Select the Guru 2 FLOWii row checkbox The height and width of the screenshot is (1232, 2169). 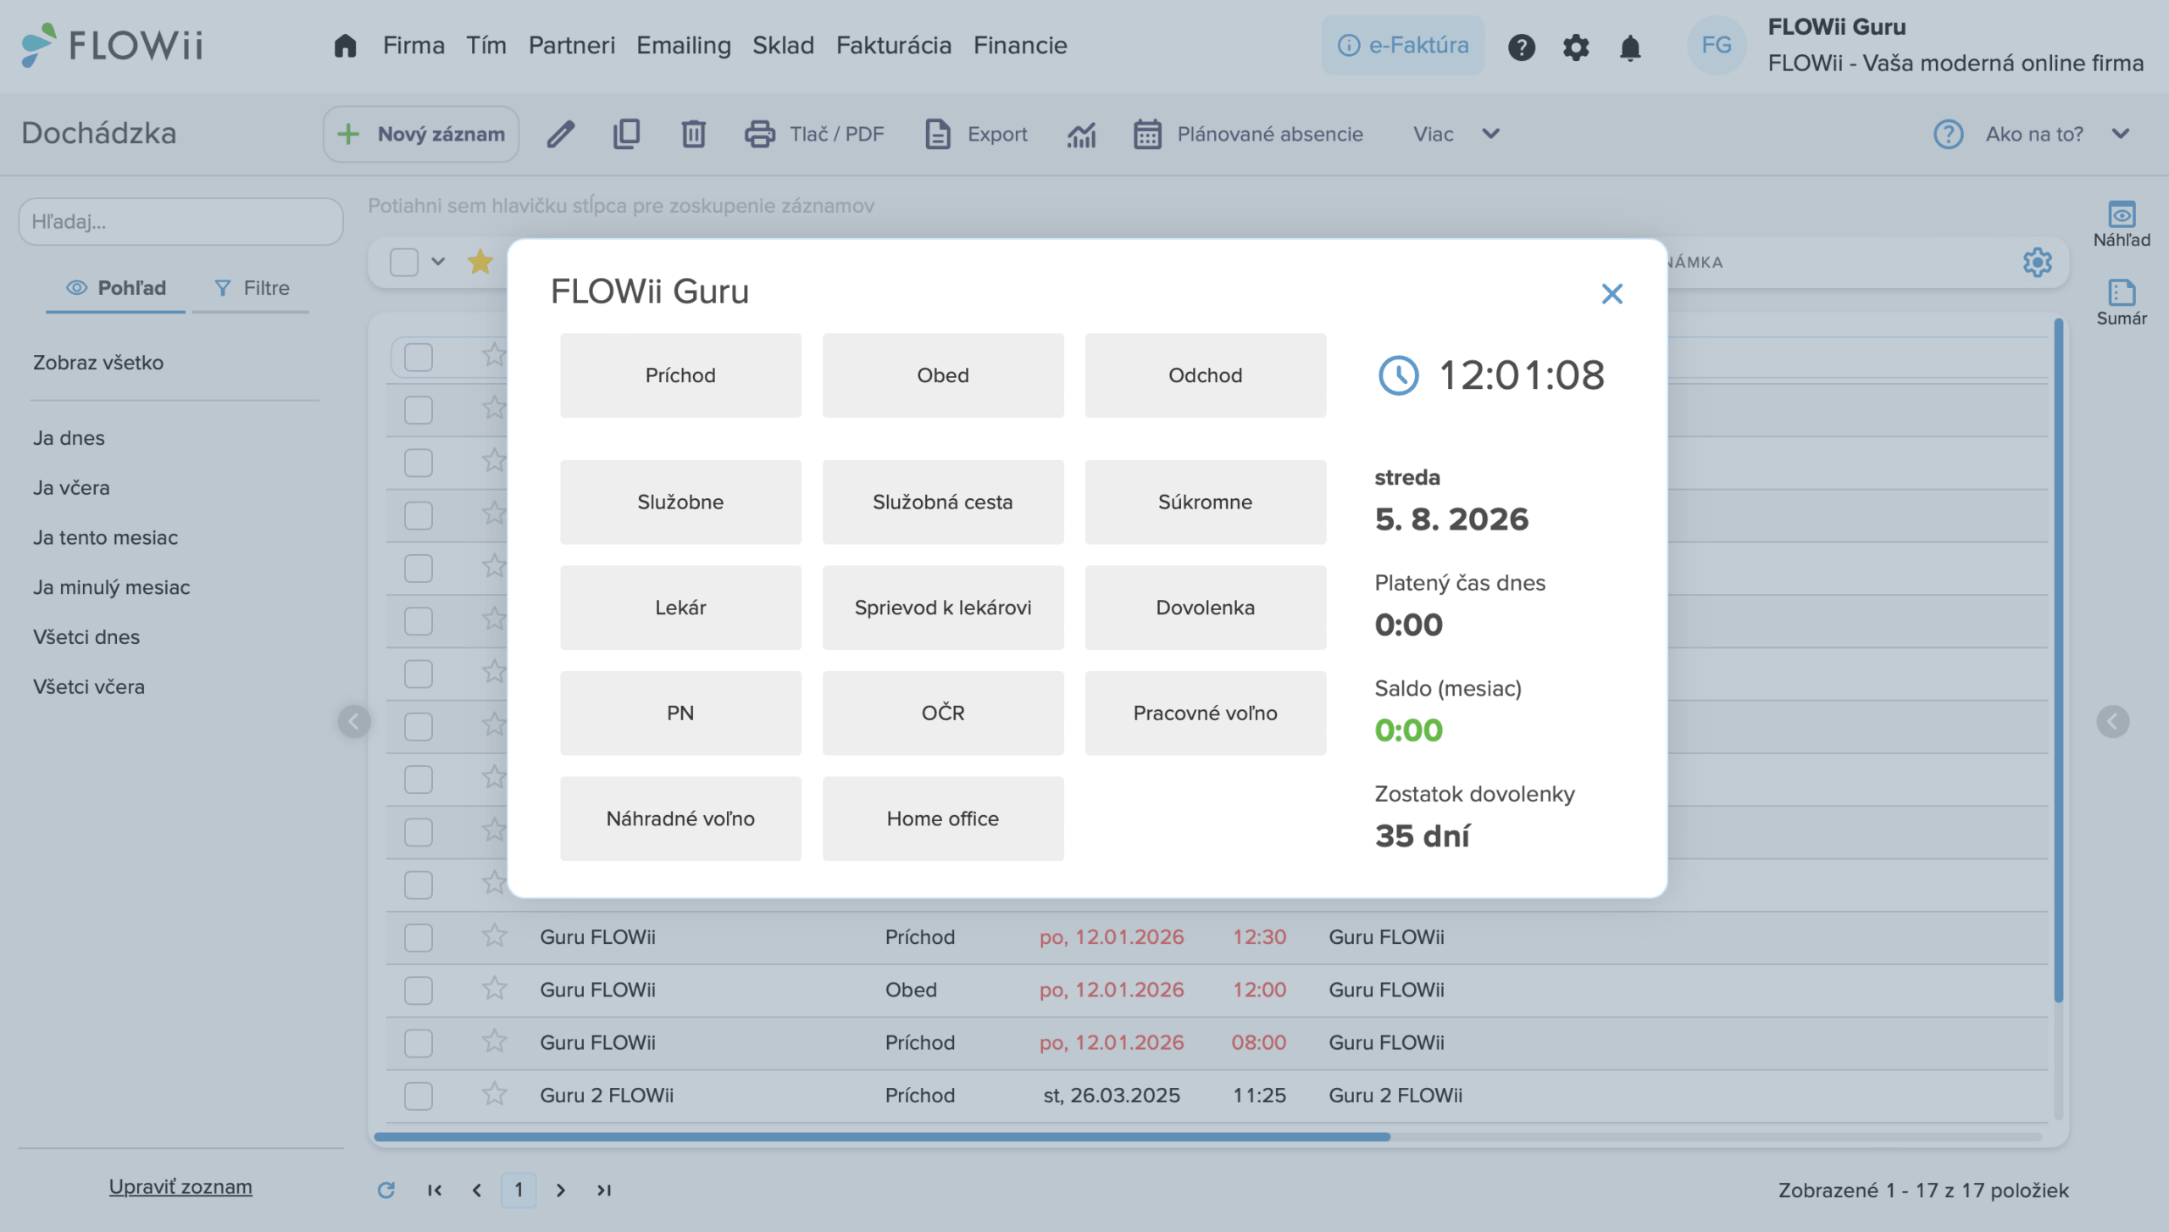(419, 1096)
